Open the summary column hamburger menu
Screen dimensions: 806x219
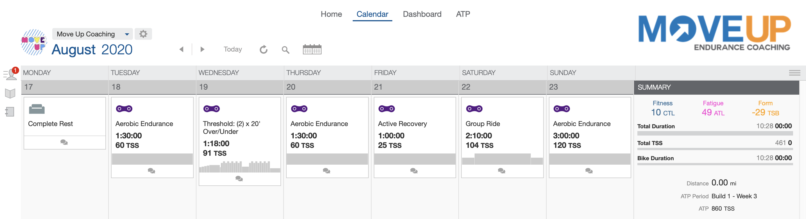794,73
